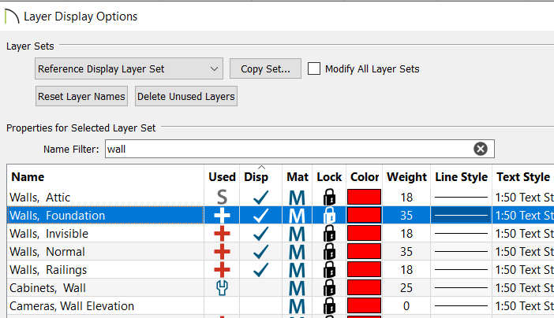Select the Cabinets, Wall layer name
This screenshot has height=318, width=554.
(47, 288)
